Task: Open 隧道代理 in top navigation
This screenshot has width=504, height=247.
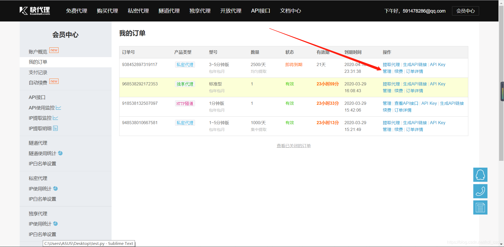Action: [x=169, y=11]
